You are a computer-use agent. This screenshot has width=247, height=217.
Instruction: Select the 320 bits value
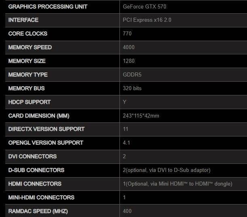click(132, 89)
